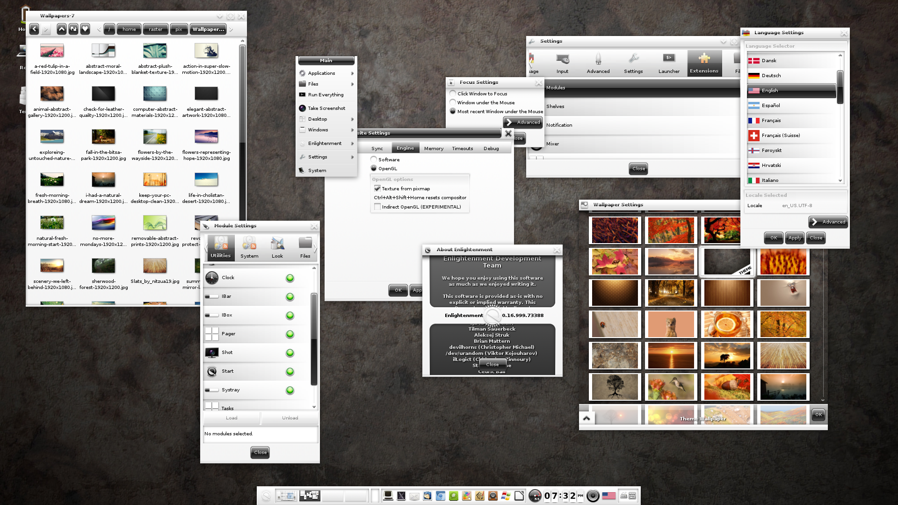Open the Extensions settings category
898x505 pixels.
704,63
